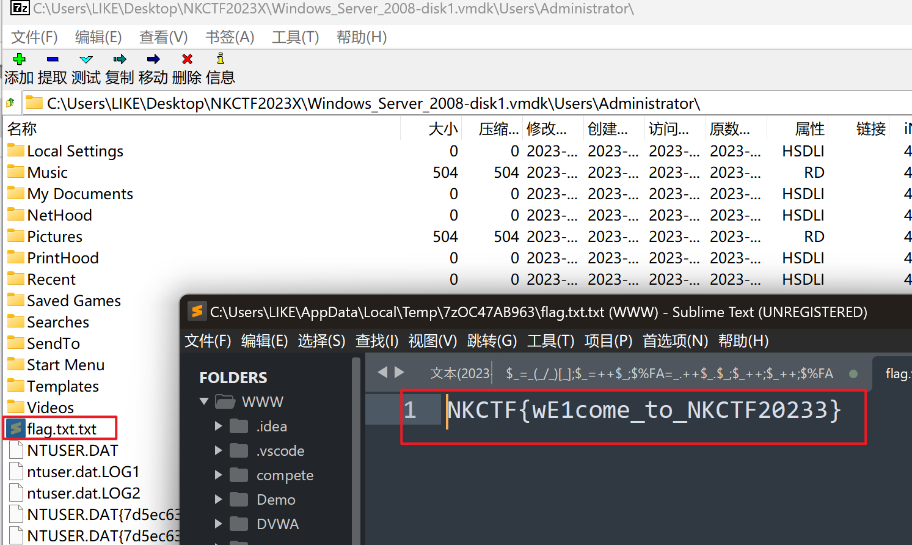Image resolution: width=912 pixels, height=545 pixels.
Task: Click line number 1 in Sublime gutter
Action: (410, 409)
